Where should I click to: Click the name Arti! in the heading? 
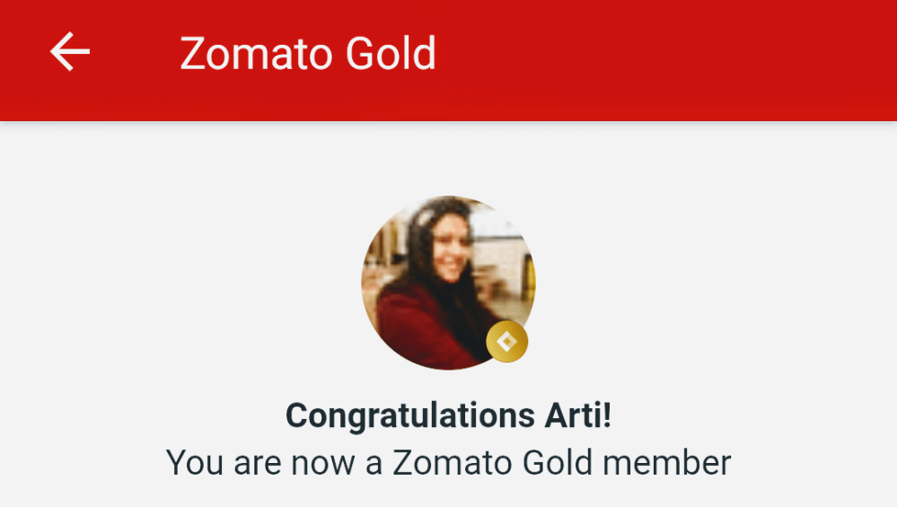click(x=577, y=415)
